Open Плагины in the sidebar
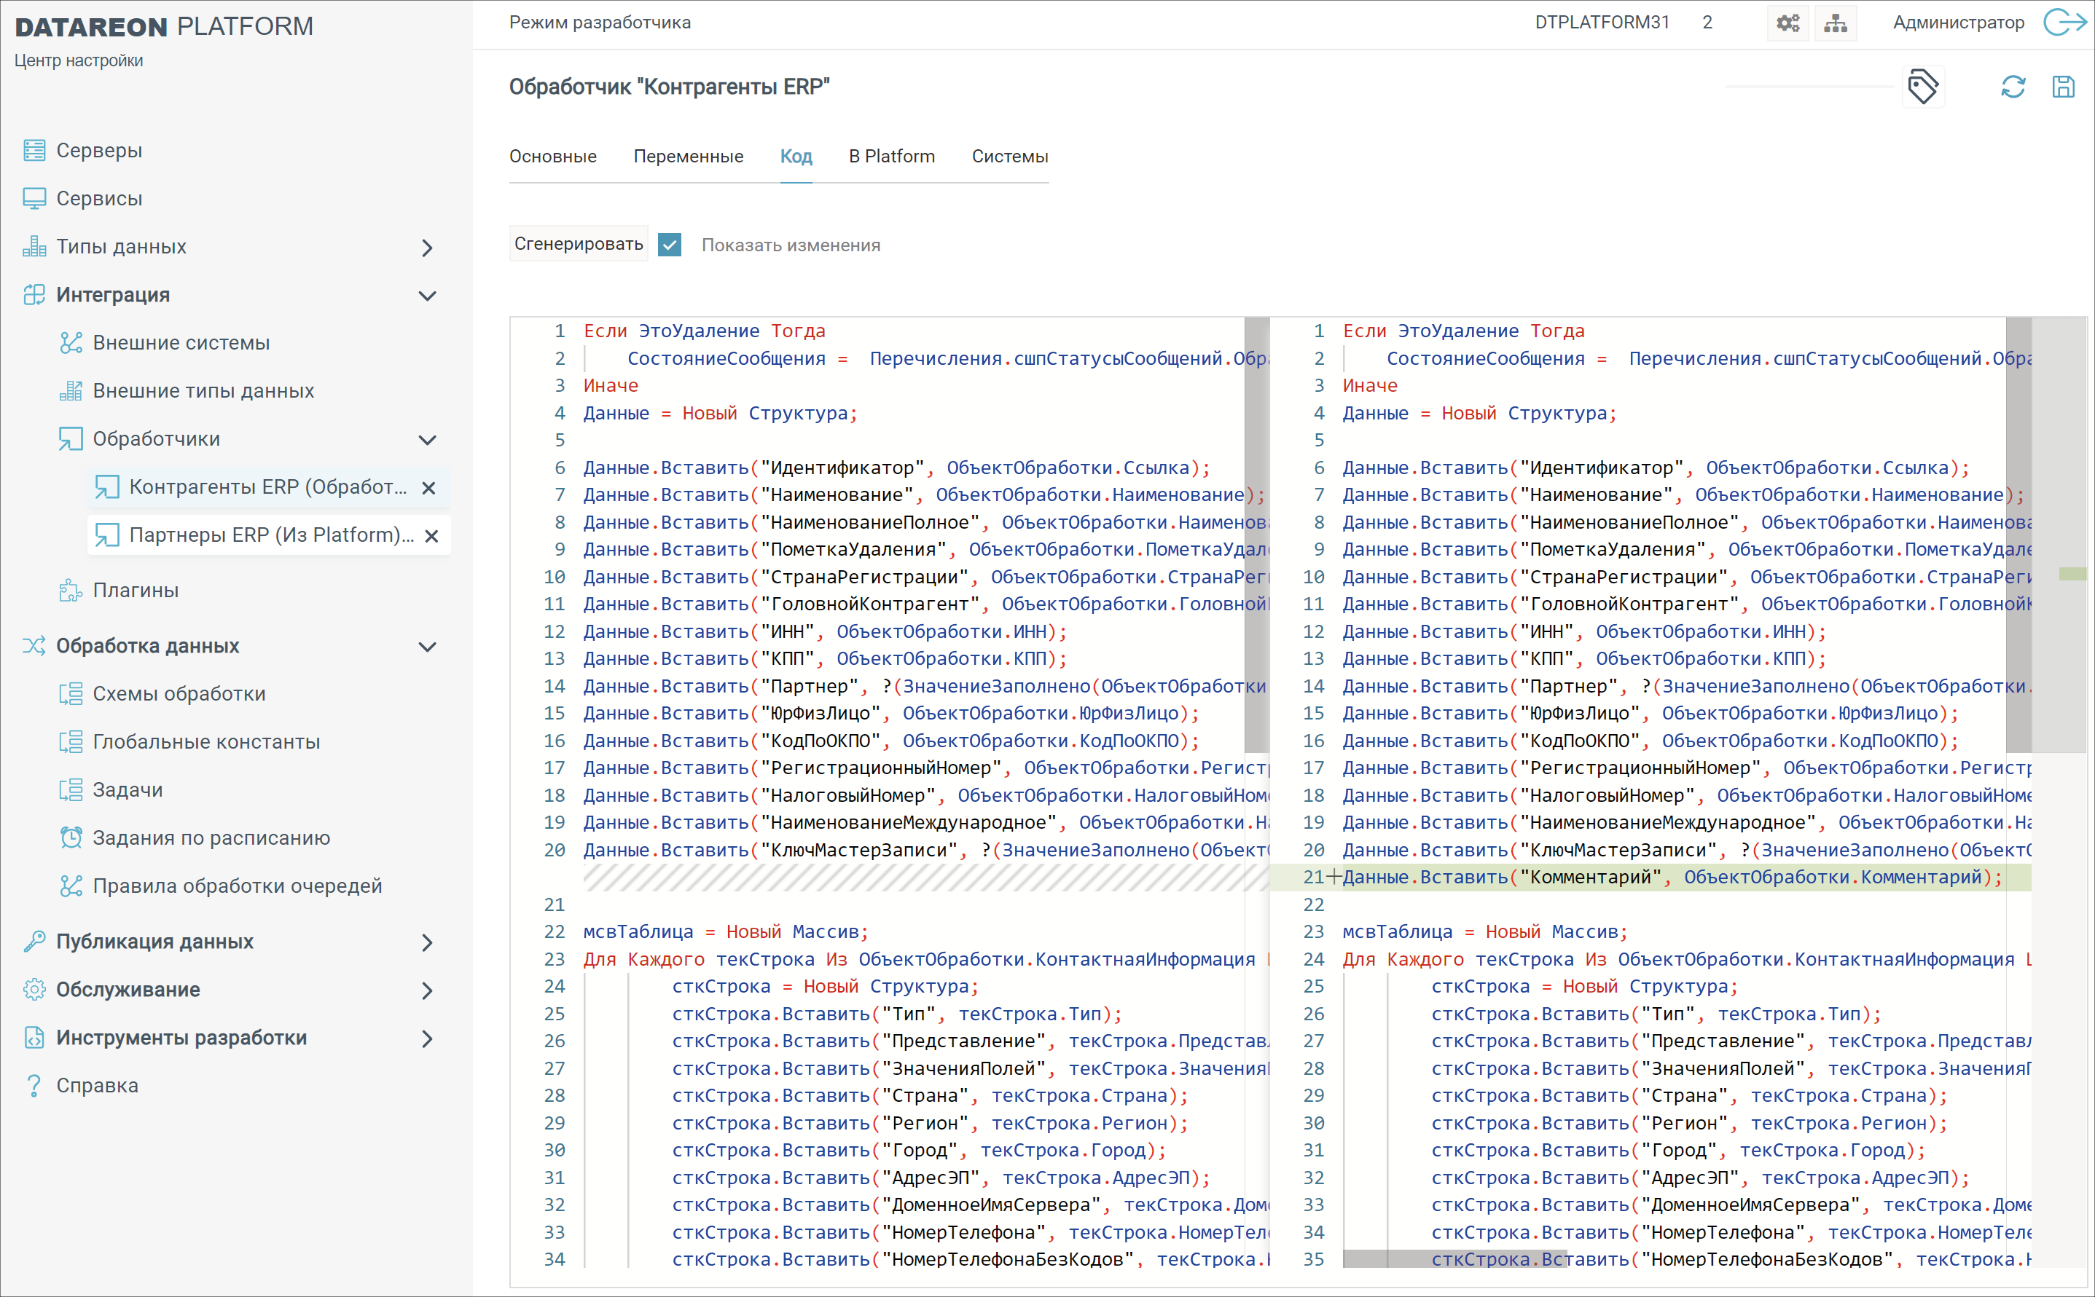 point(136,590)
